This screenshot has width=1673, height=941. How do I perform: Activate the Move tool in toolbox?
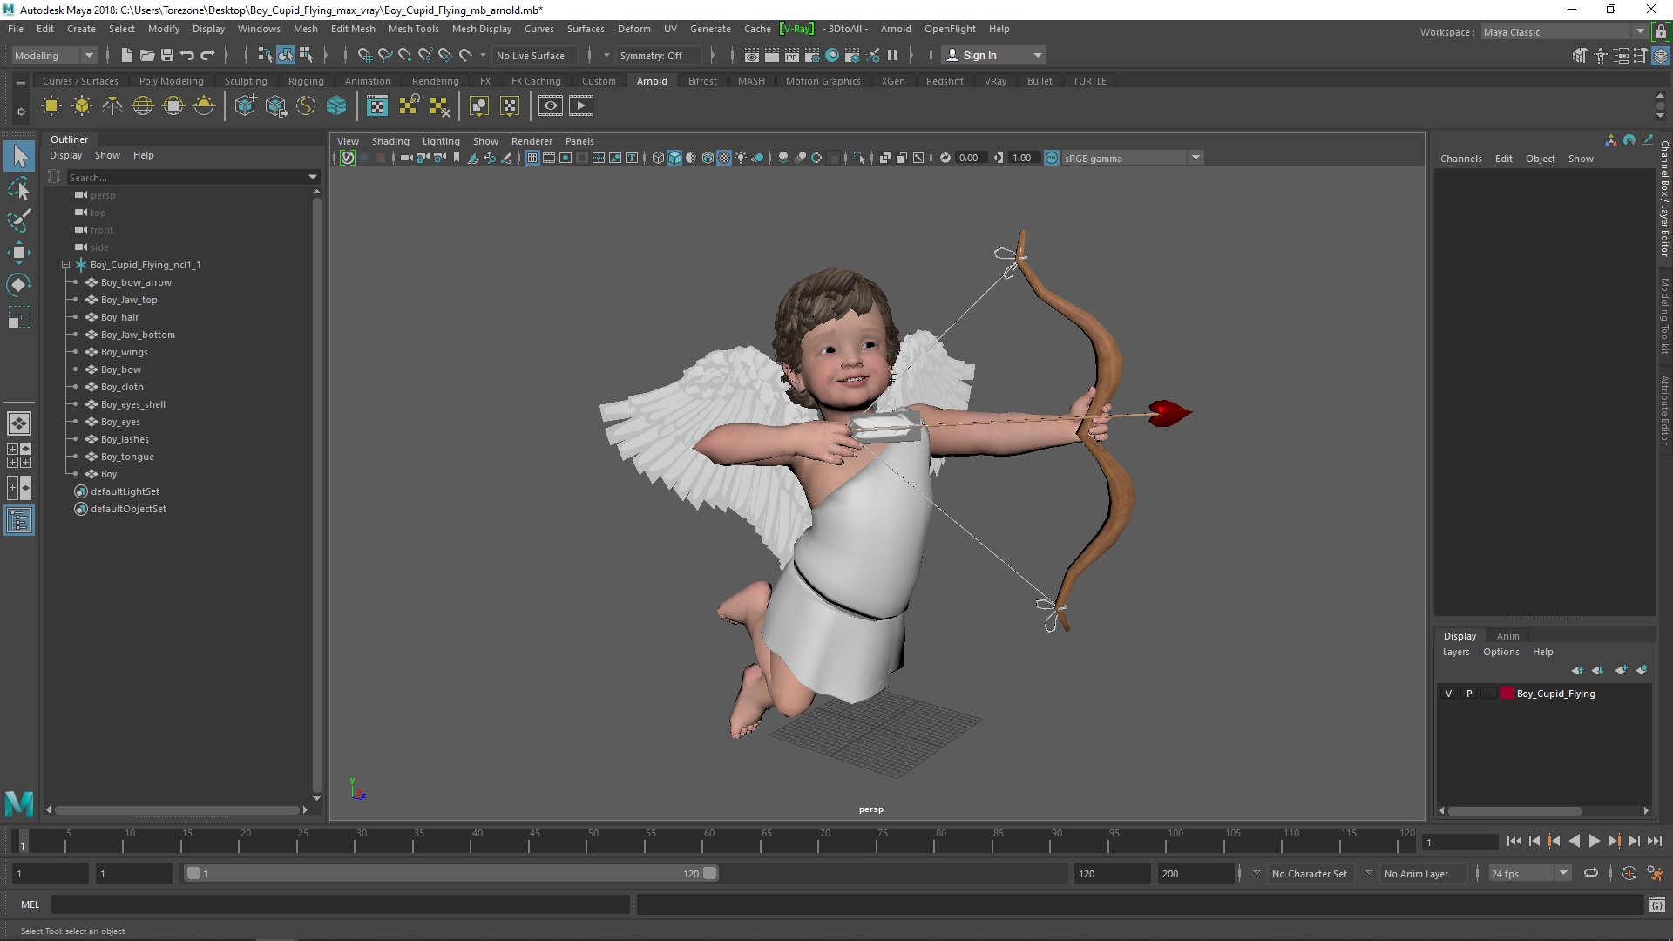coord(19,253)
